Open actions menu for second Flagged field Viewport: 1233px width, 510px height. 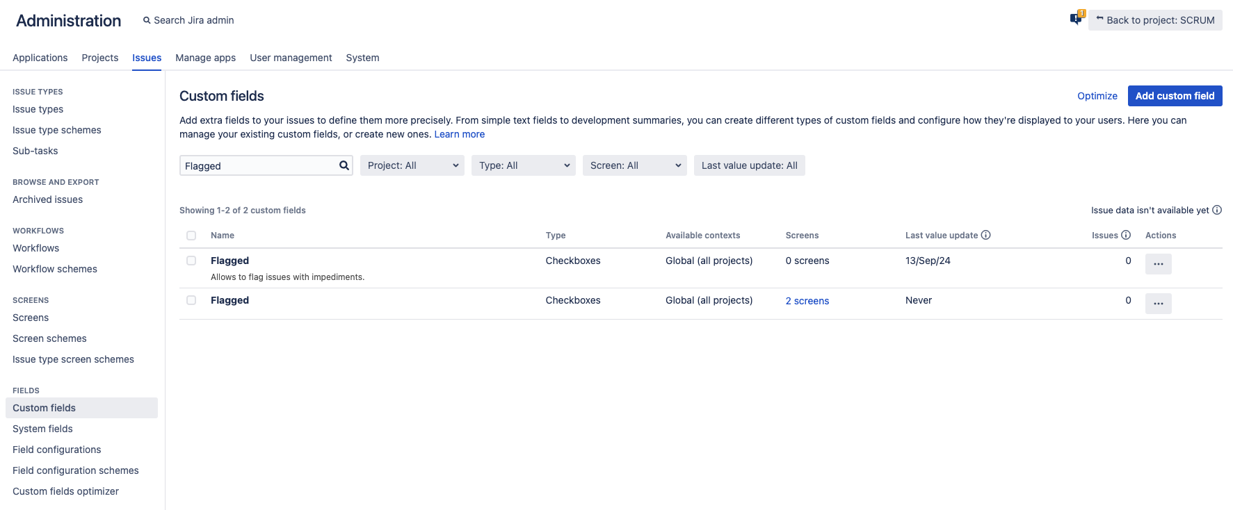pyautogui.click(x=1158, y=304)
